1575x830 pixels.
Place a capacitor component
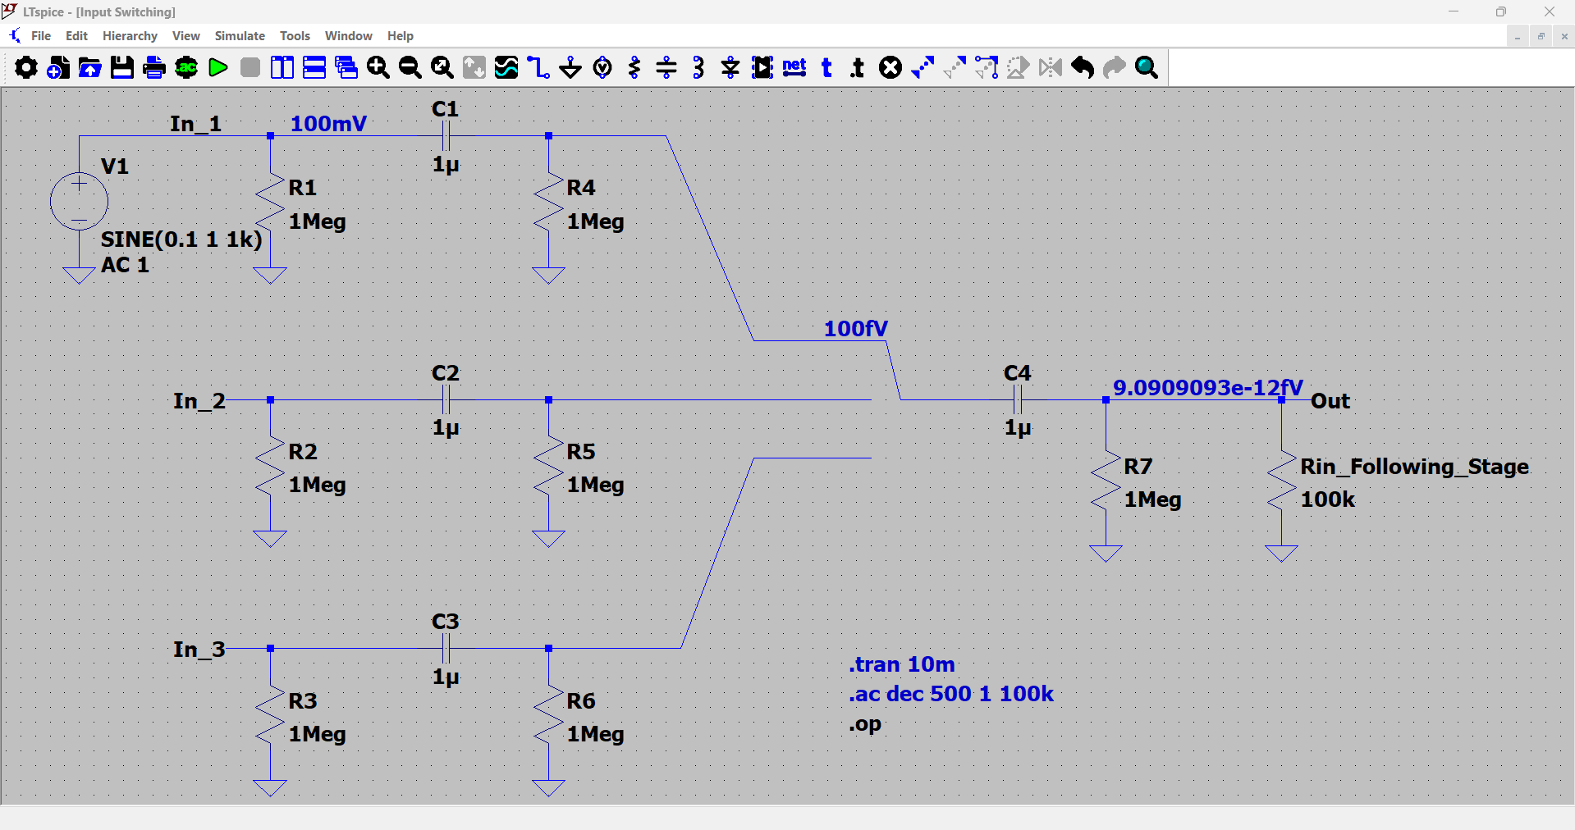click(x=666, y=67)
